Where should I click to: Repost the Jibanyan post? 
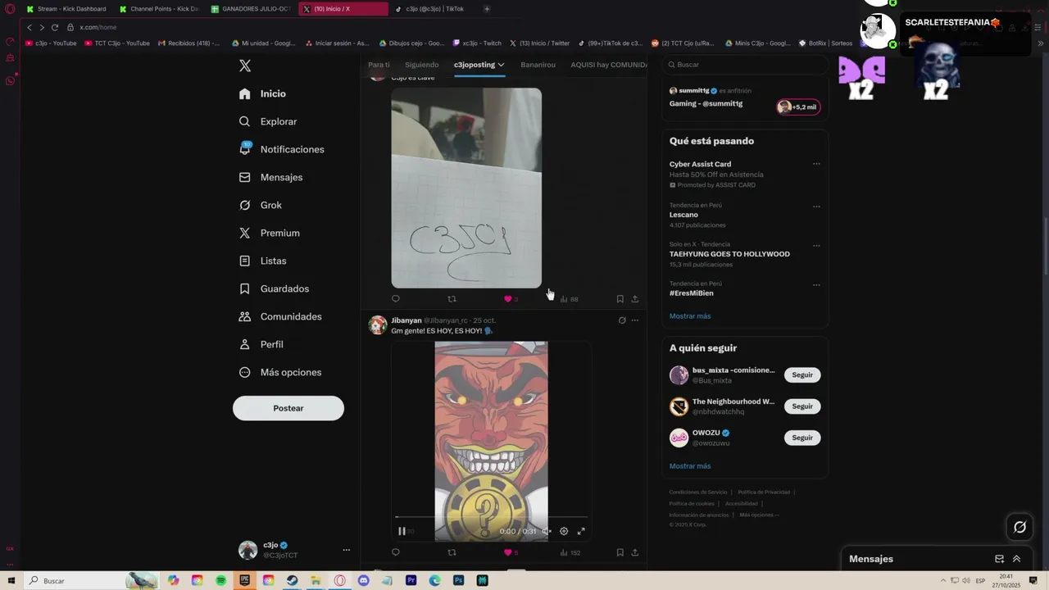pyautogui.click(x=452, y=552)
